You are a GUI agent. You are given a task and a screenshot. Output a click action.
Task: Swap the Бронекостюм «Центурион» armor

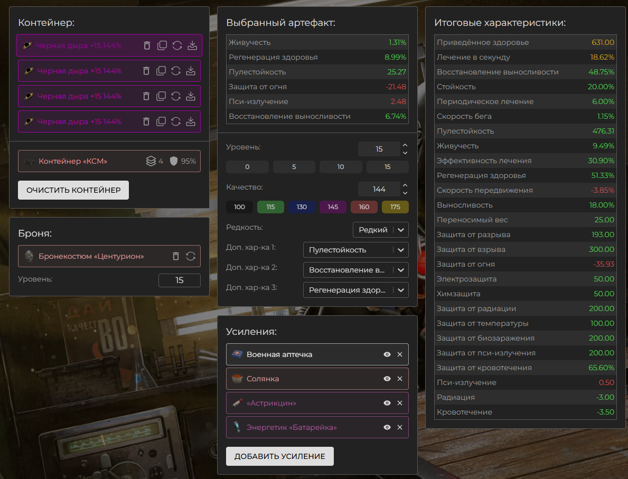pos(191,256)
